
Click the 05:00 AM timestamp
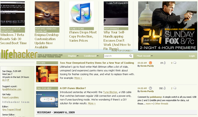click(142, 63)
